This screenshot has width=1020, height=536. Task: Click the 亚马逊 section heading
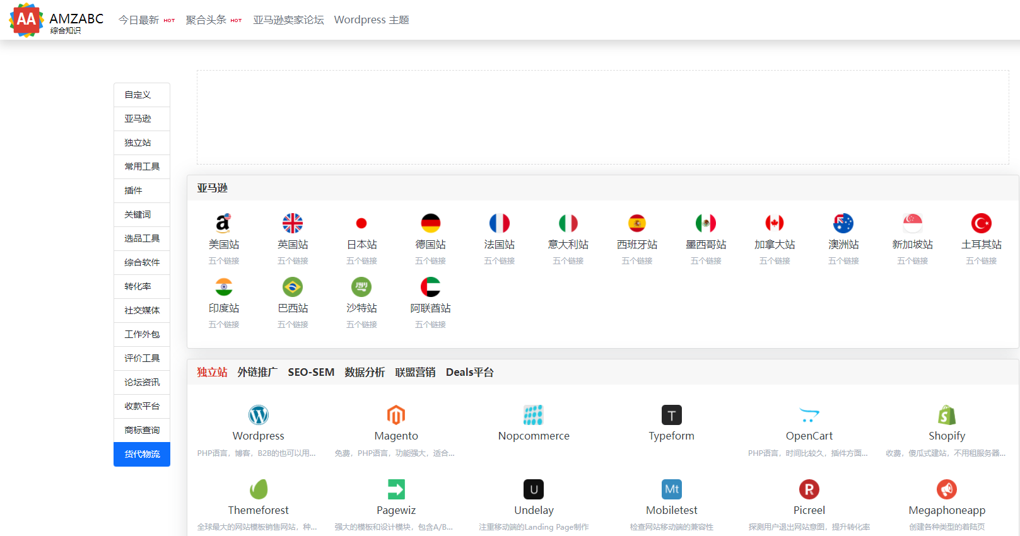coord(212,189)
